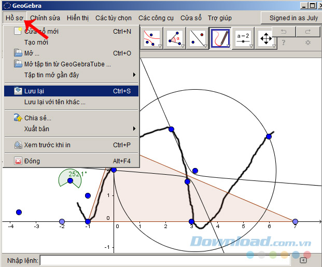Click the Signed in as July button
The height and width of the screenshot is (267, 322).
pyautogui.click(x=292, y=18)
